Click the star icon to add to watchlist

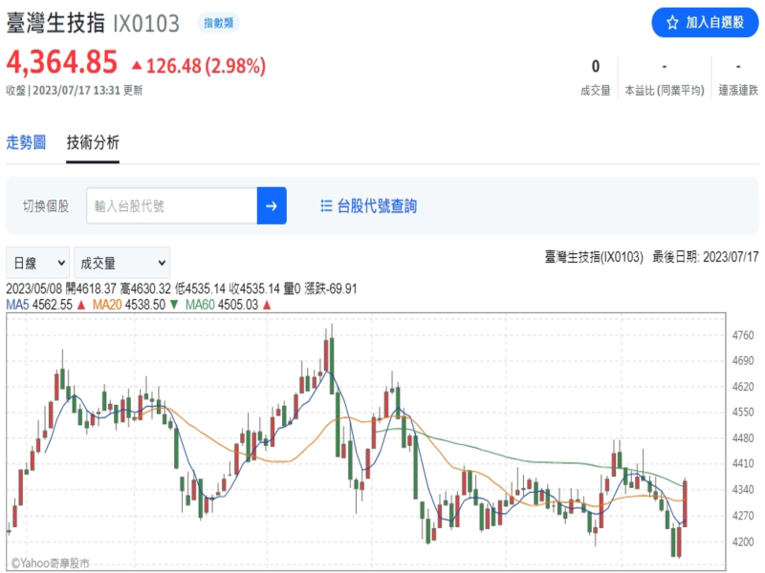pos(672,22)
